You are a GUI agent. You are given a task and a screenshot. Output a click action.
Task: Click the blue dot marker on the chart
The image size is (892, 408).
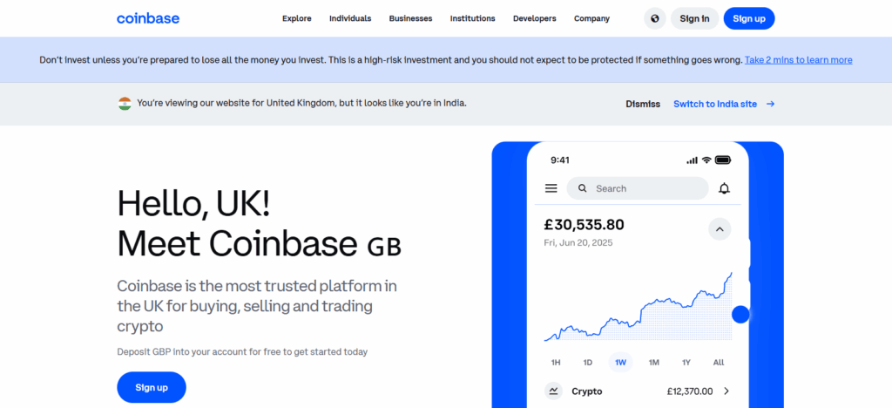click(x=740, y=315)
